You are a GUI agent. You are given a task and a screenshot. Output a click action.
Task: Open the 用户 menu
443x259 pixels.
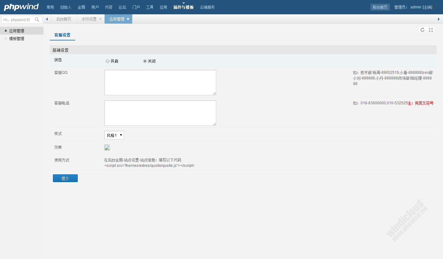[95, 7]
